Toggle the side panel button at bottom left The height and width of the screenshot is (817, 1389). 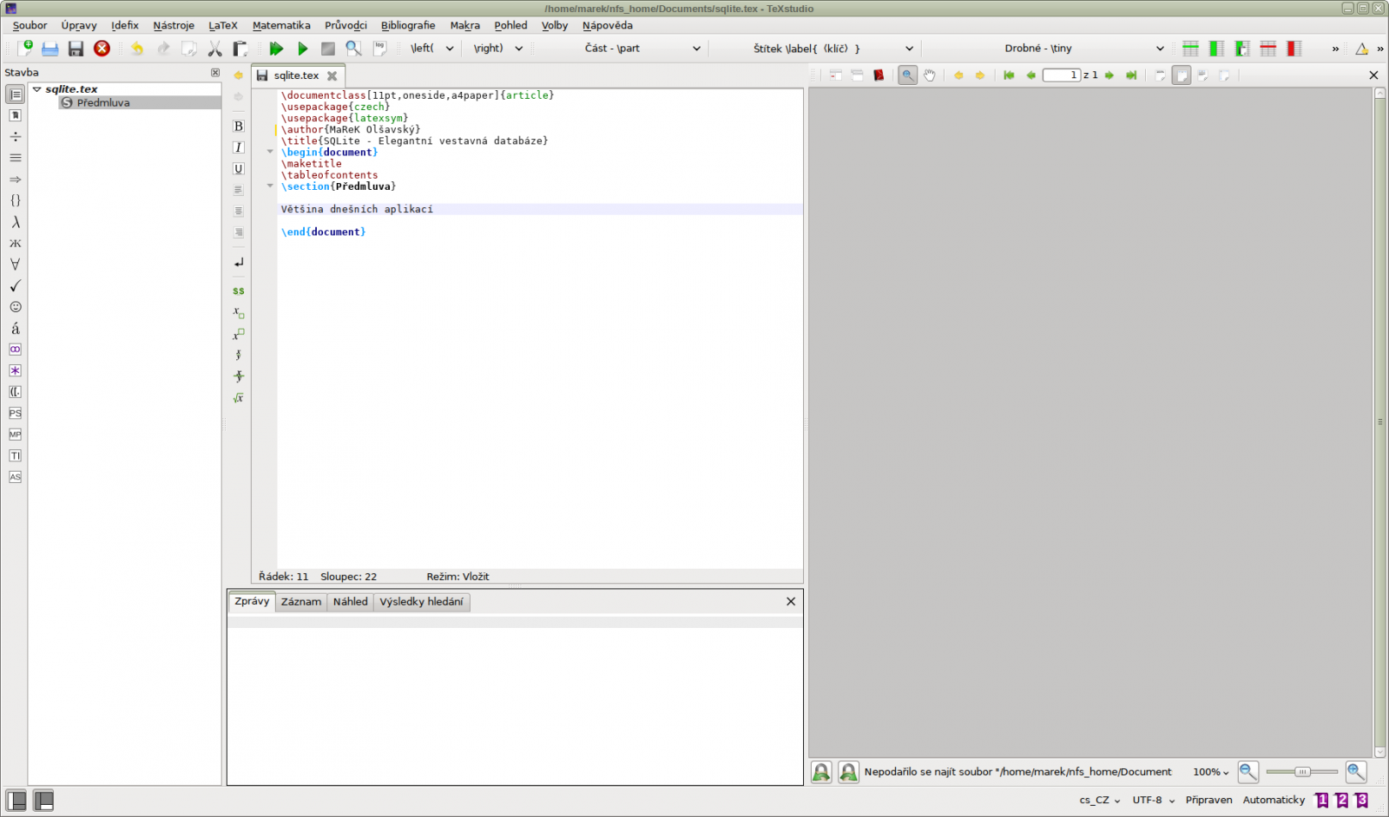tap(16, 801)
